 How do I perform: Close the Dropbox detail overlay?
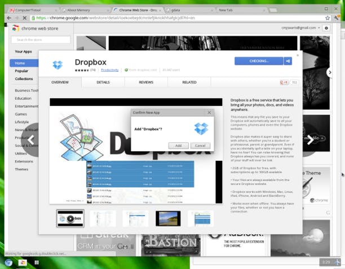pos(298,55)
